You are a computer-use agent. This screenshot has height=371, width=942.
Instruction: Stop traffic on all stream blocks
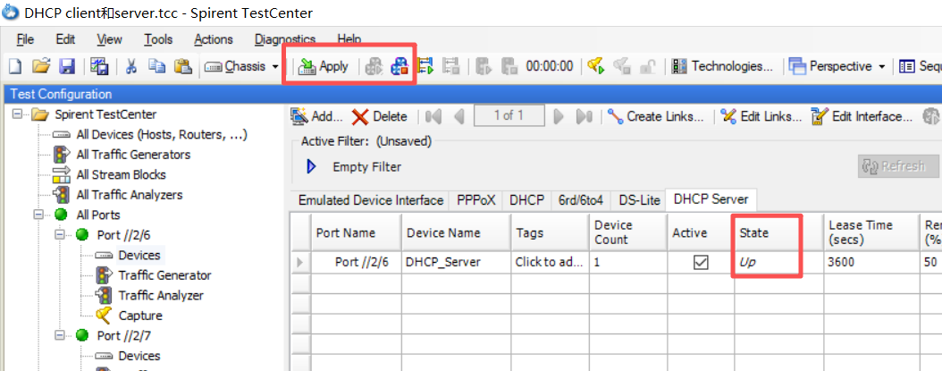[x=450, y=66]
